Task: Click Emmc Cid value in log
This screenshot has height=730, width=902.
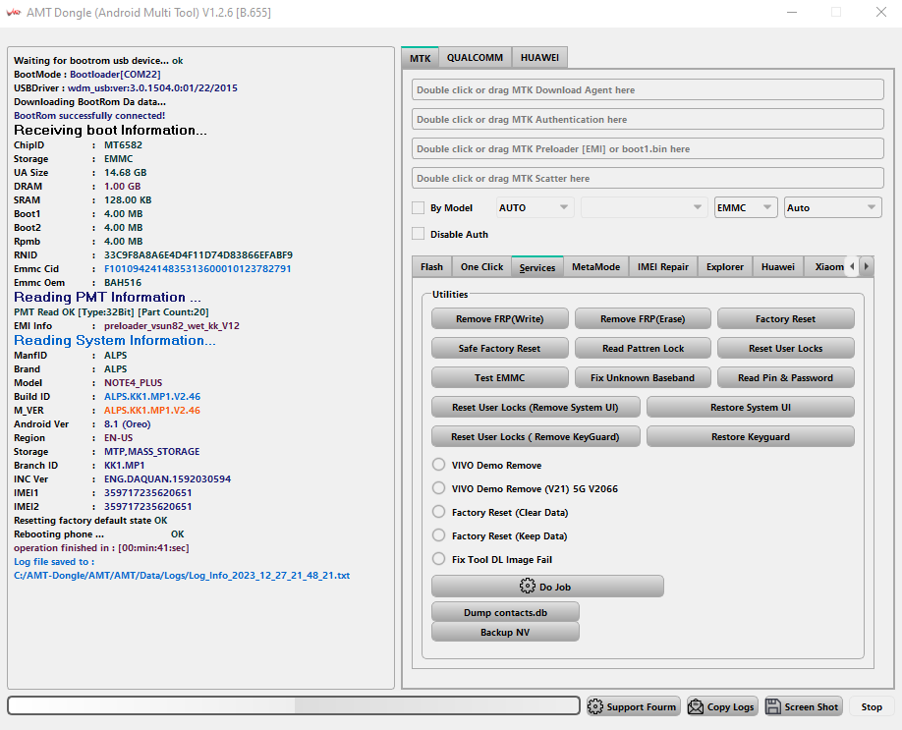Action: (x=197, y=268)
